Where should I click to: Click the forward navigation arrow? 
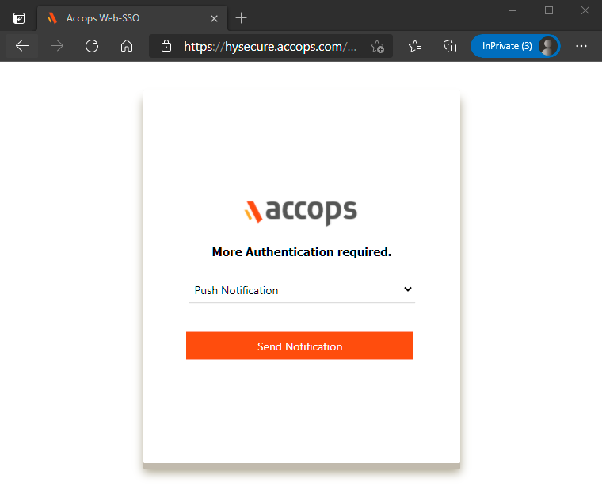click(x=57, y=46)
